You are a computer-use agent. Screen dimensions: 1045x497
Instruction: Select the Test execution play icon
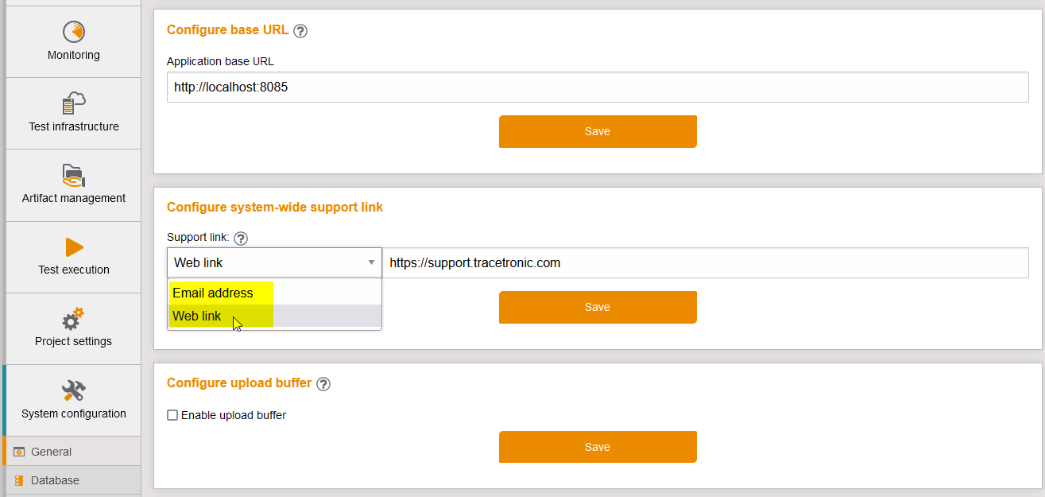(73, 247)
